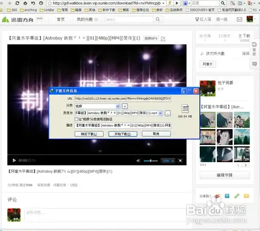Click inside the browser address bar

[107, 3]
